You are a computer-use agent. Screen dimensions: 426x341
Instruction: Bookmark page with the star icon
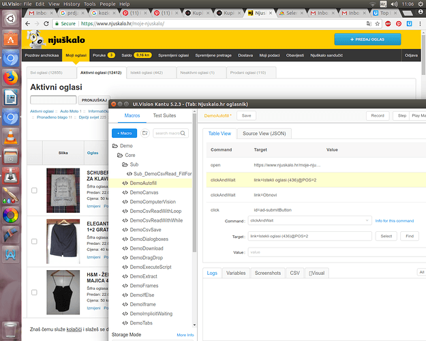[x=378, y=24]
